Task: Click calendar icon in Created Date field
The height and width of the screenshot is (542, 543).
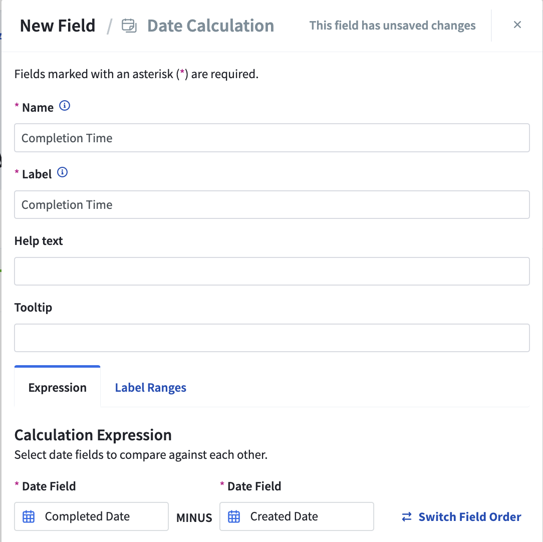Action: (x=234, y=516)
